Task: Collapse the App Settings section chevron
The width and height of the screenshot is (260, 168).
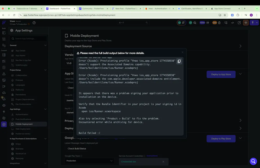Action: coord(45,109)
